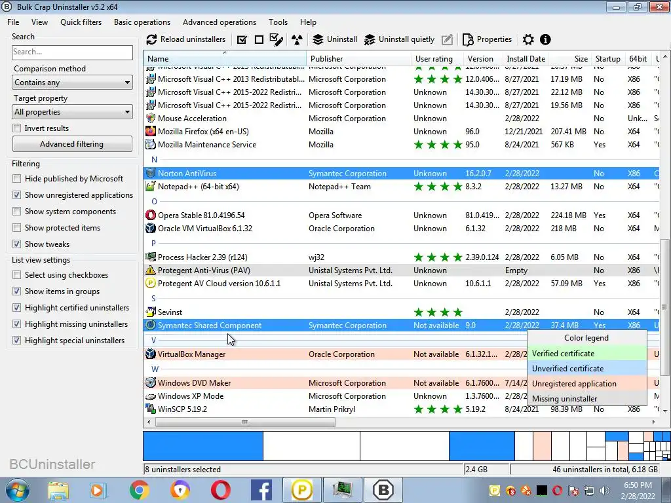Image resolution: width=671 pixels, height=503 pixels.
Task: Click the WinSCP row icon
Action: [x=151, y=409]
